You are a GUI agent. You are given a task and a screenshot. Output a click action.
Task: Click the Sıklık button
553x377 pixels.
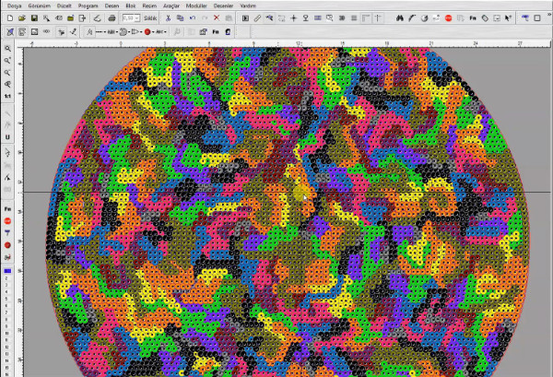point(150,18)
